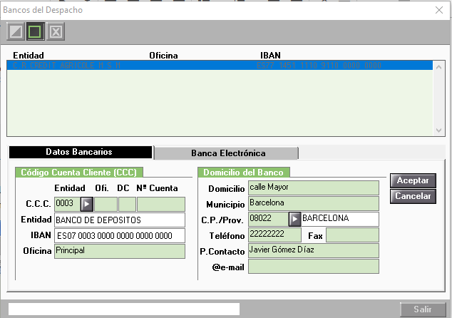This screenshot has width=452, height=318.
Task: Select the C.R. CREDIT AGRICOLE list row
Action: (x=220, y=66)
